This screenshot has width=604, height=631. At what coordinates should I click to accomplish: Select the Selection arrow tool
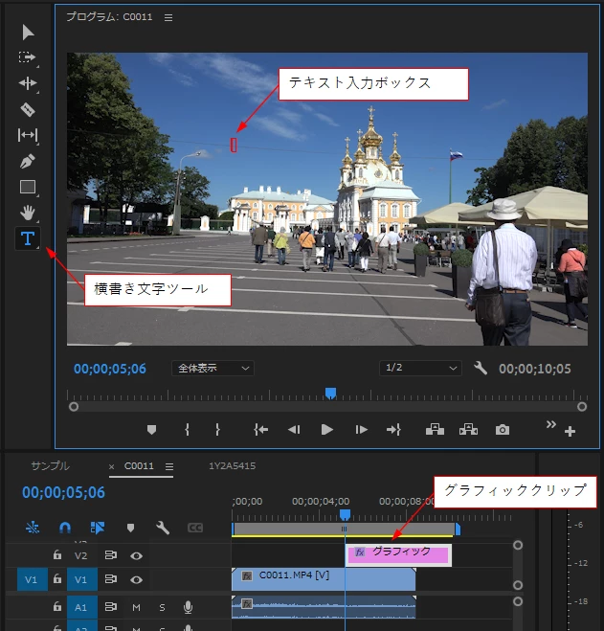28,33
